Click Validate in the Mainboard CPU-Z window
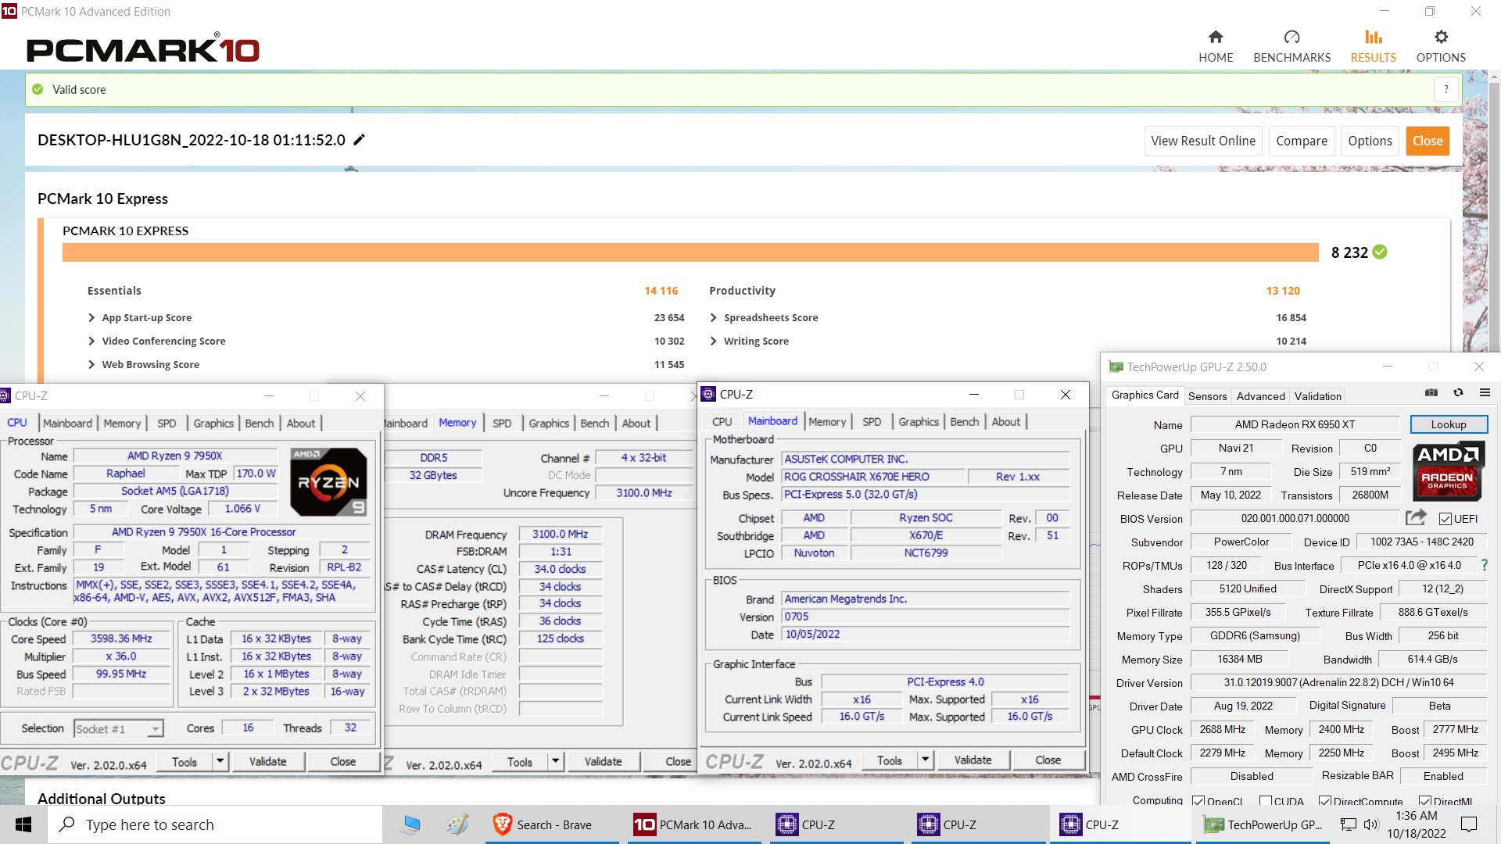Viewport: 1501px width, 844px height. coord(973,760)
